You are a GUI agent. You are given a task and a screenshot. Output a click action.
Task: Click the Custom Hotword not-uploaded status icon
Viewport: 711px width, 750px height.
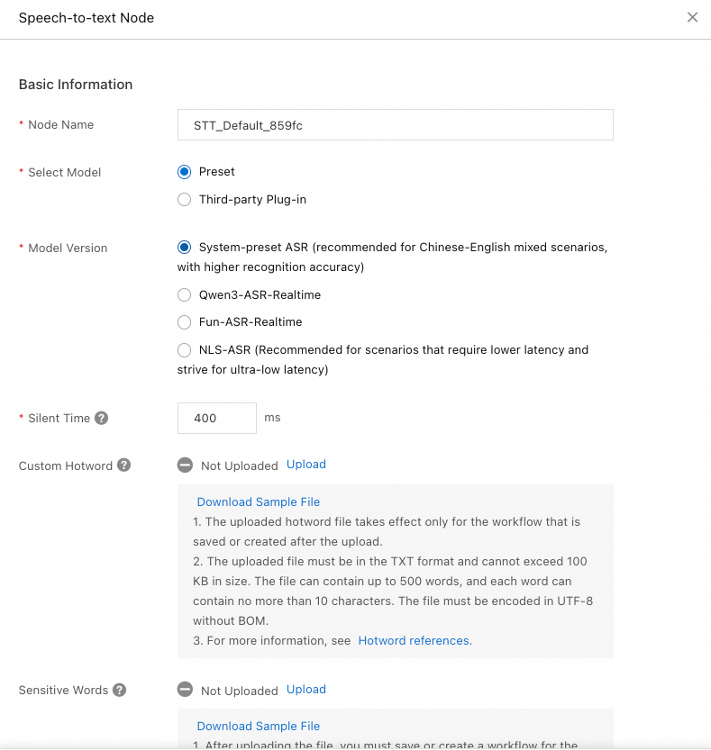[x=185, y=465]
